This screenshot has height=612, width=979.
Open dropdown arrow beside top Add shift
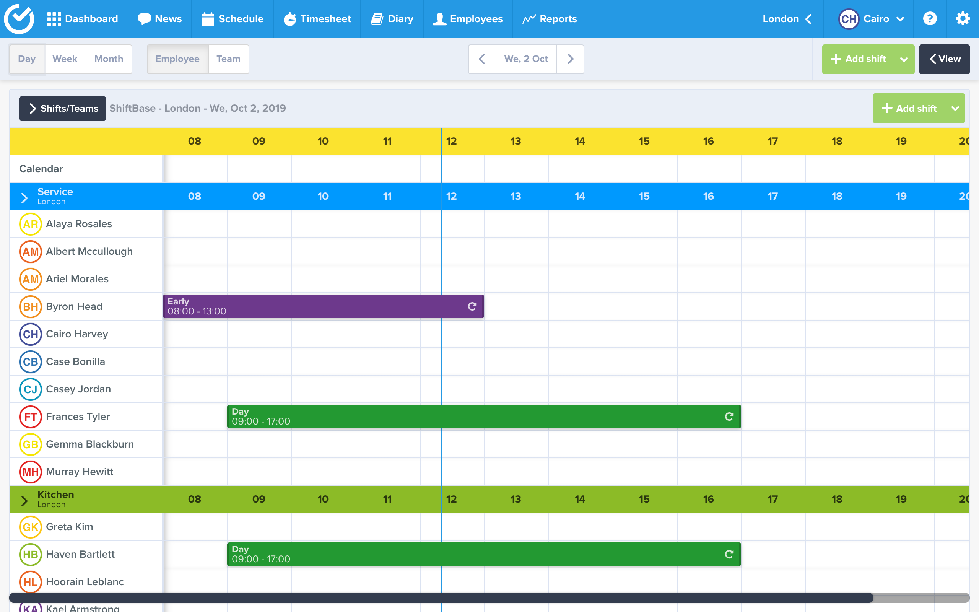click(x=904, y=59)
